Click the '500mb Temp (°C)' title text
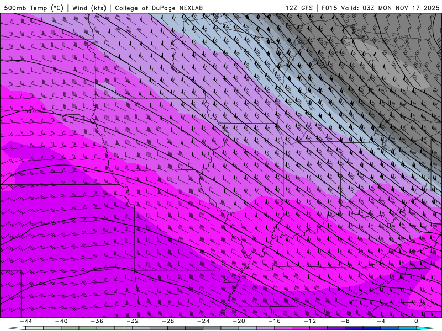The image size is (442, 331). 34,8
